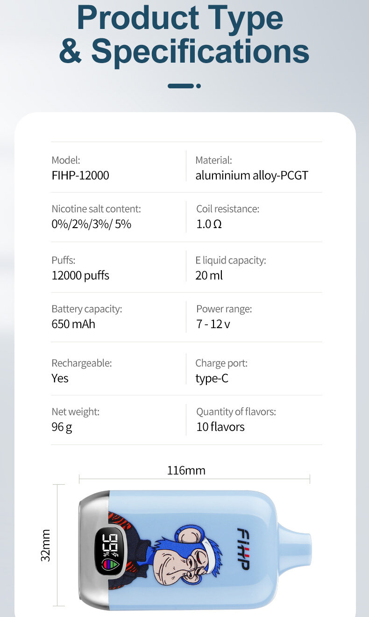
Task: Click the 1.0 Ω coil resistance value
Action: point(209,224)
